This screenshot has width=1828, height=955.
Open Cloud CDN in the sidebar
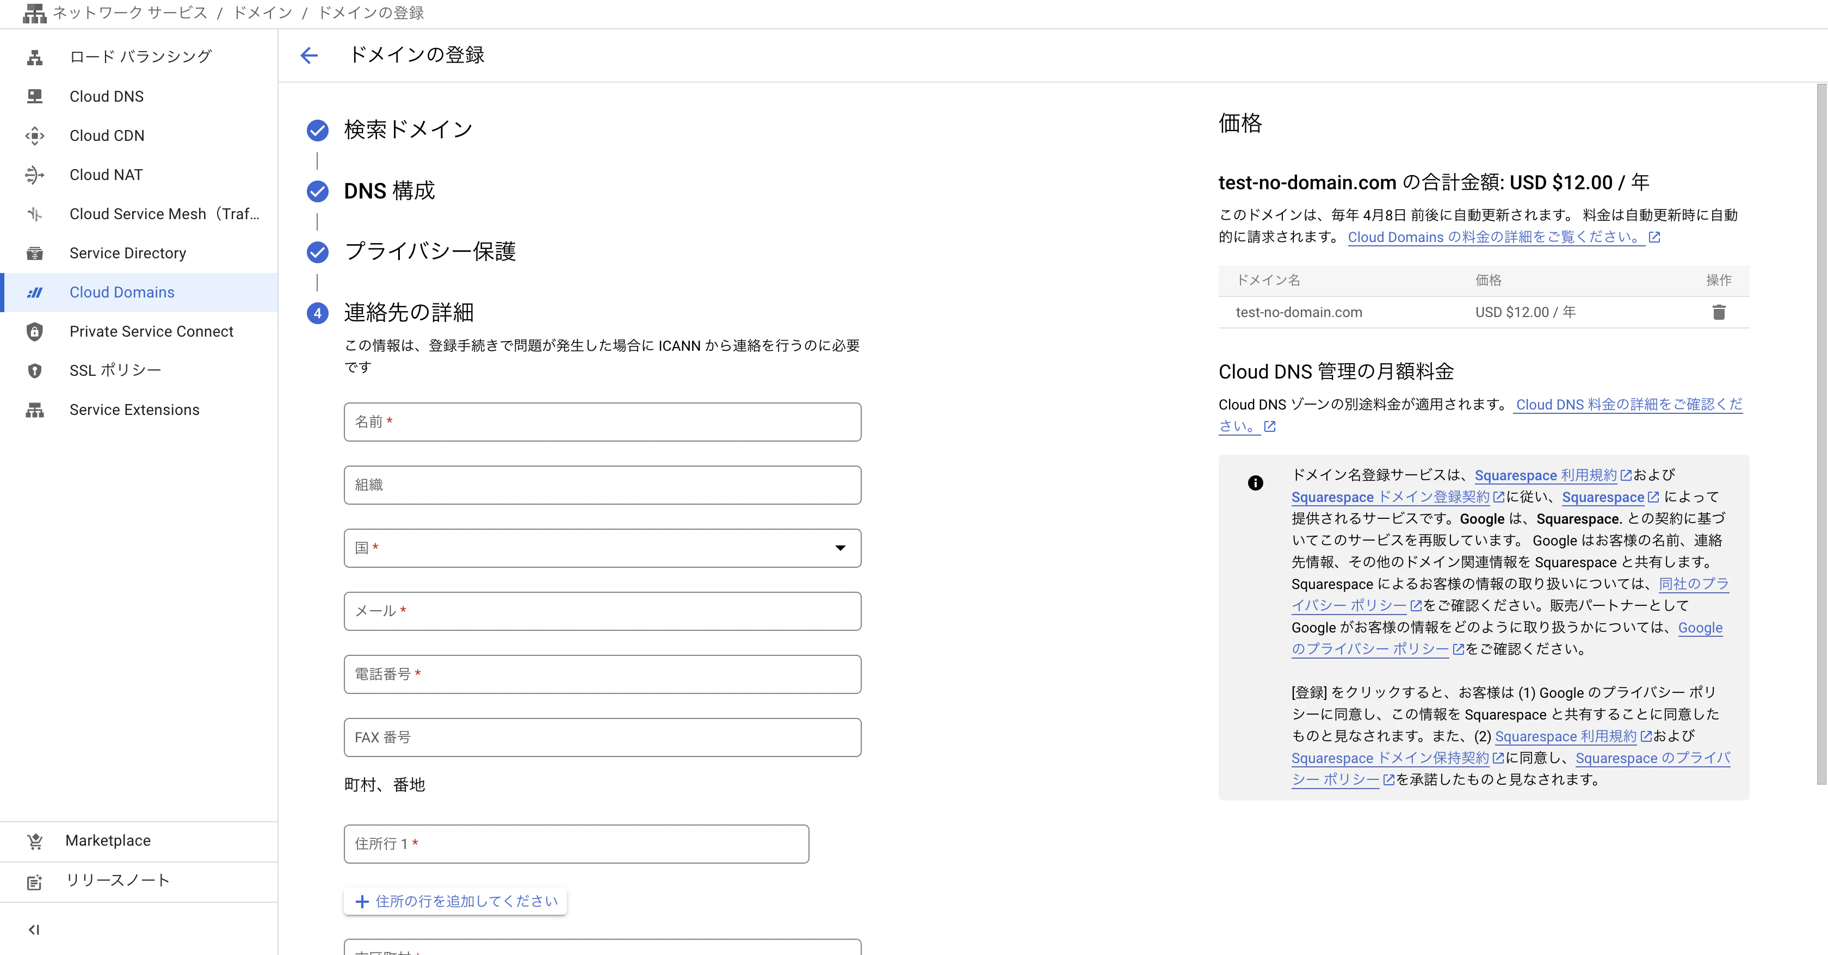coord(139,135)
